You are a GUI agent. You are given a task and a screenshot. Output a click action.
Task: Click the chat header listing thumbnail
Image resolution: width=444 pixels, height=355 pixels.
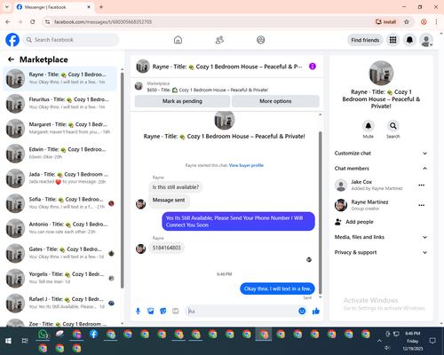coord(143,67)
